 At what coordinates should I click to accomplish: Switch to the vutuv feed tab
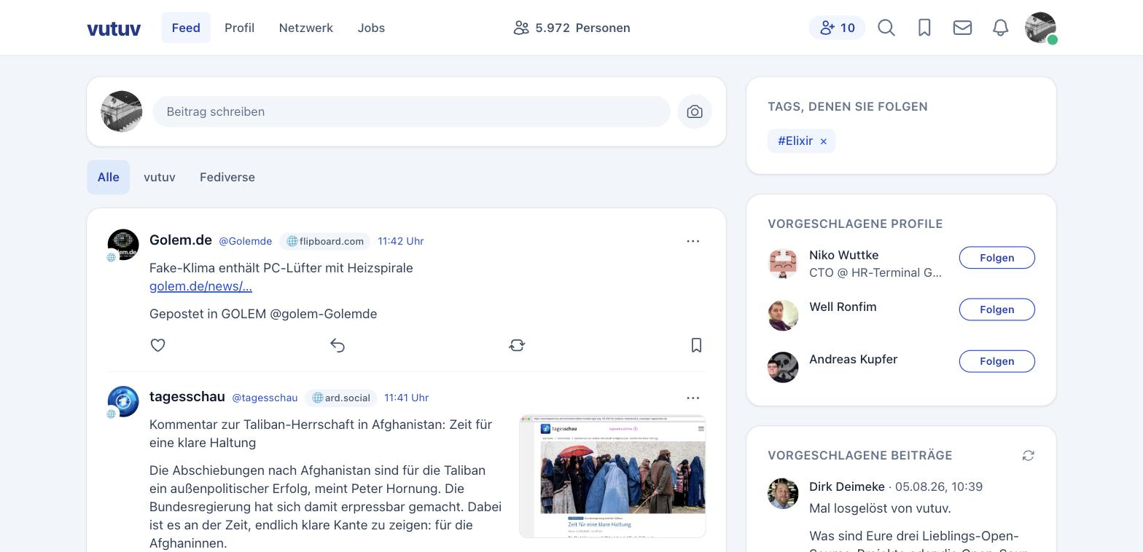(x=159, y=177)
